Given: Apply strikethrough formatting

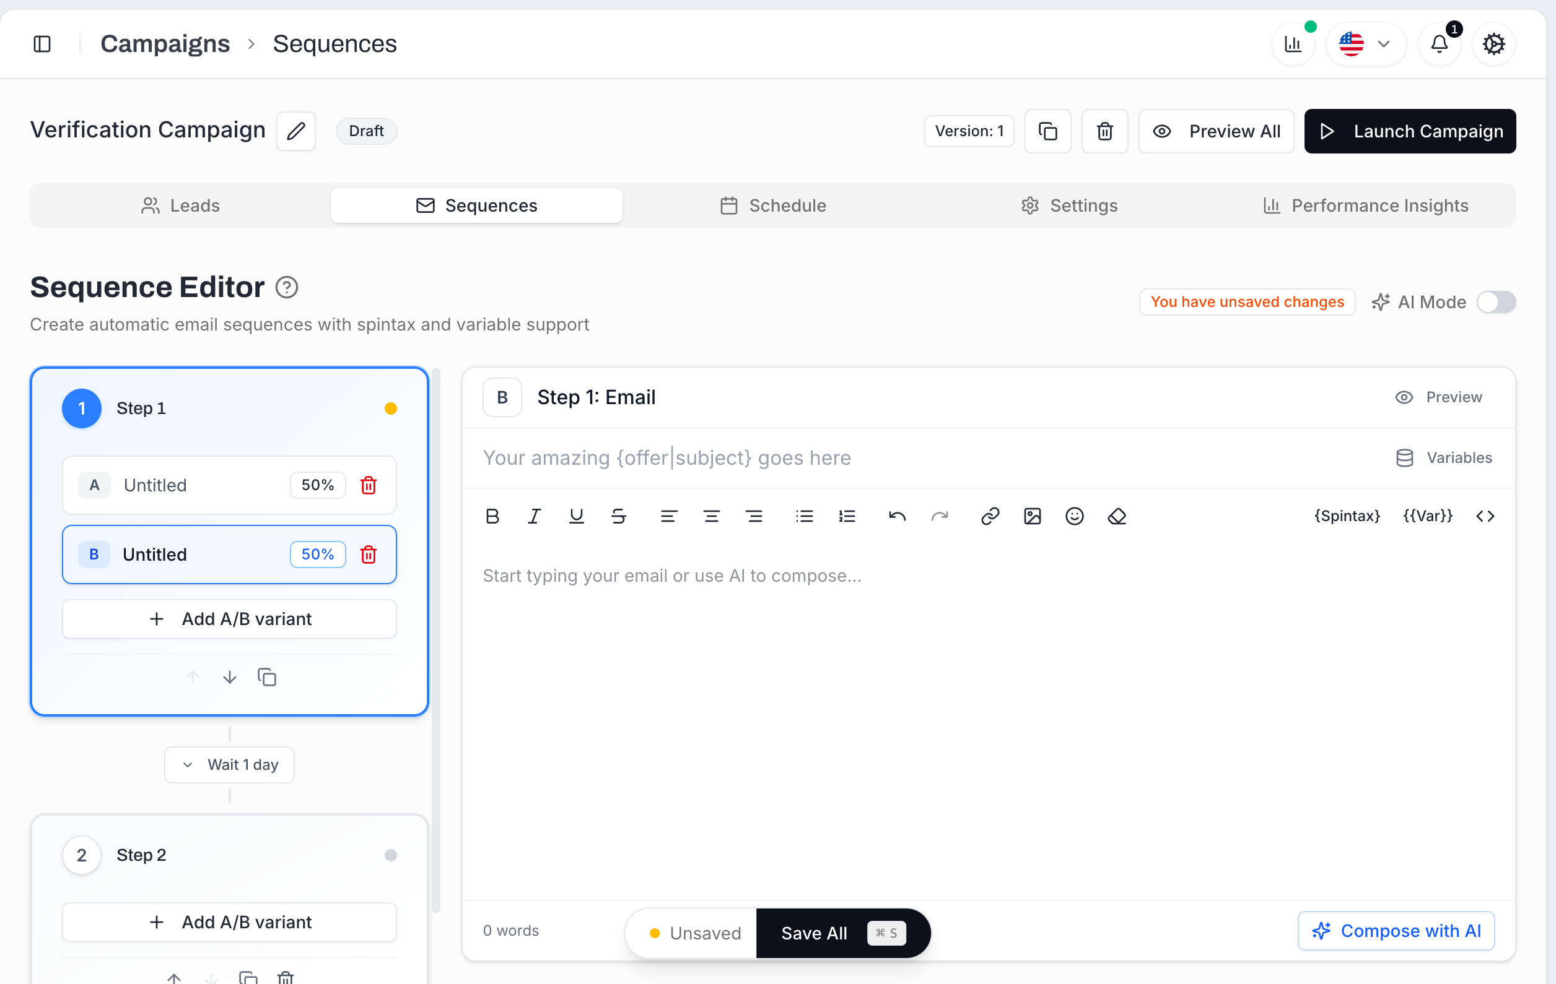Looking at the screenshot, I should [x=618, y=516].
